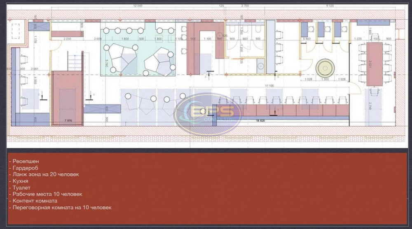Select 'Переговорная комната на 10 человек' line
This screenshot has height=229, width=412.
(x=62, y=208)
